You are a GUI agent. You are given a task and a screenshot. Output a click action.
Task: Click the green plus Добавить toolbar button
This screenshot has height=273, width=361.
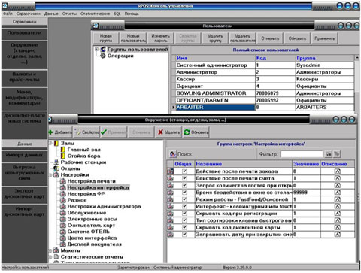[x=60, y=132]
